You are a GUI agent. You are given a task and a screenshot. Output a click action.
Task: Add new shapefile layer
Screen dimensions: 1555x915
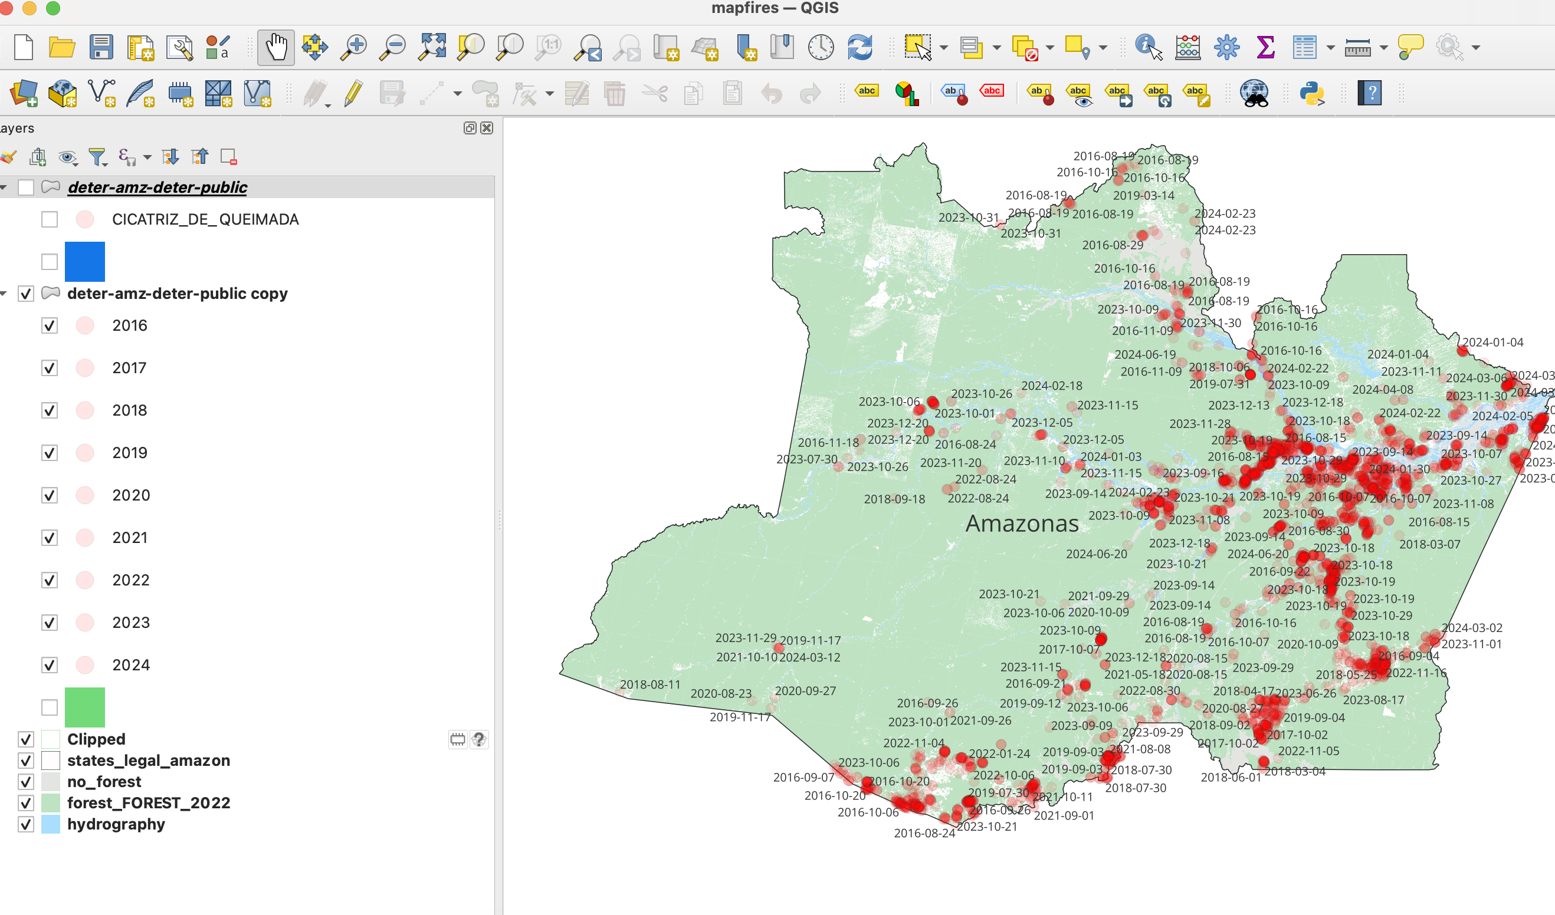click(x=102, y=94)
